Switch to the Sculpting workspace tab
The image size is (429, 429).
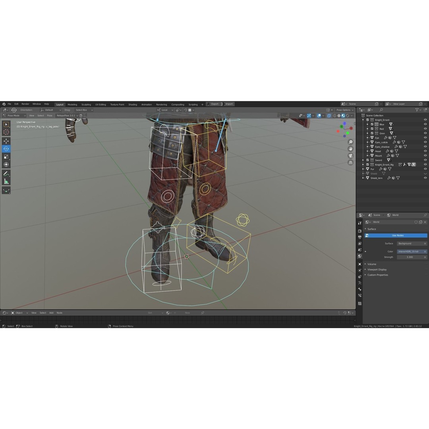pyautogui.click(x=86, y=104)
